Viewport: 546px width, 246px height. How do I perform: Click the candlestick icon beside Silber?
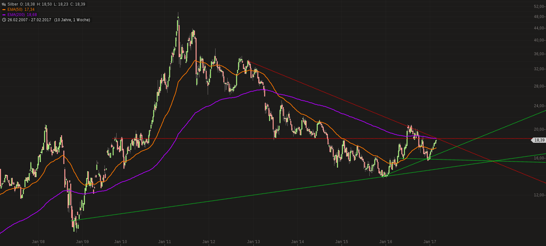click(4, 4)
